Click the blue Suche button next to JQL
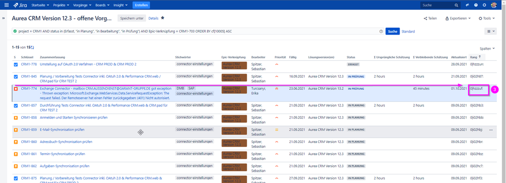The image size is (506, 183). click(x=393, y=31)
